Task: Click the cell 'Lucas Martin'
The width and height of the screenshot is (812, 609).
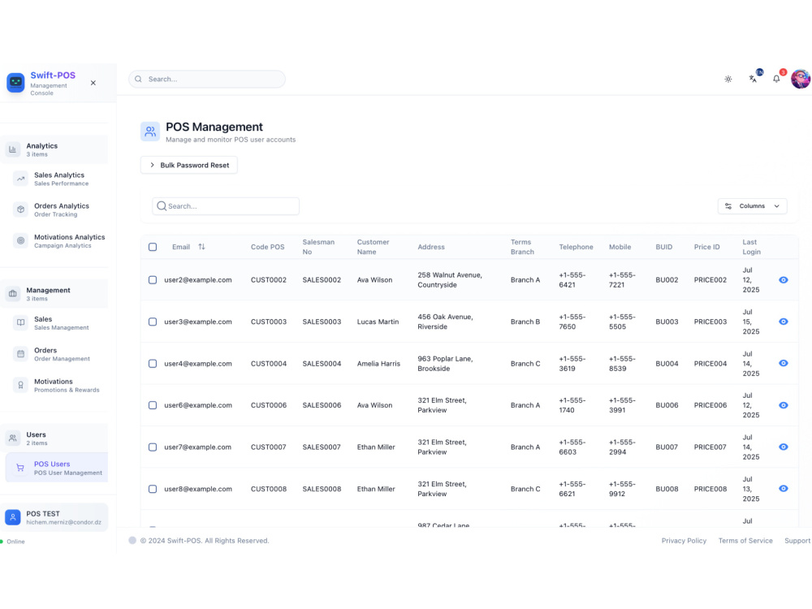Action: pyautogui.click(x=378, y=322)
